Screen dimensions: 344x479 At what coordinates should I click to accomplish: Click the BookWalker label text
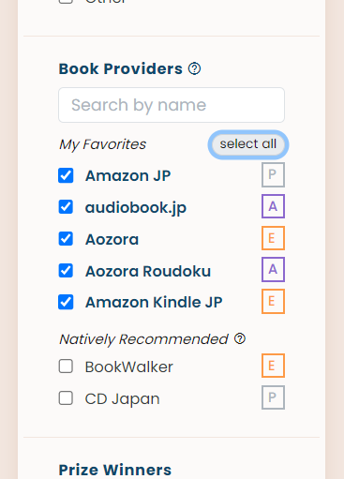coord(129,367)
